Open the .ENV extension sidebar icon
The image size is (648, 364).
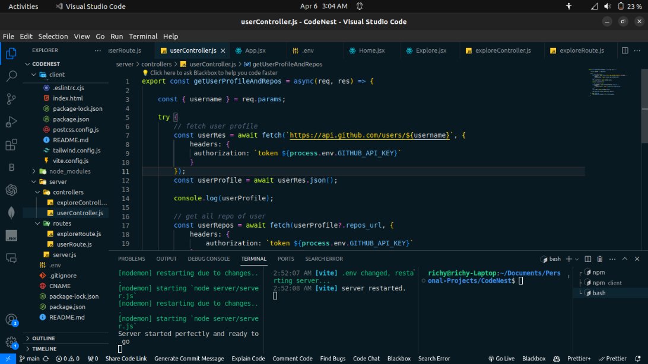tap(11, 235)
